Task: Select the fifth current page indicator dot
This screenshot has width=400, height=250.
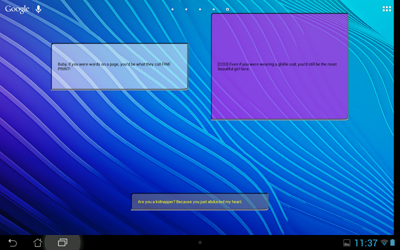Action: tap(227, 9)
